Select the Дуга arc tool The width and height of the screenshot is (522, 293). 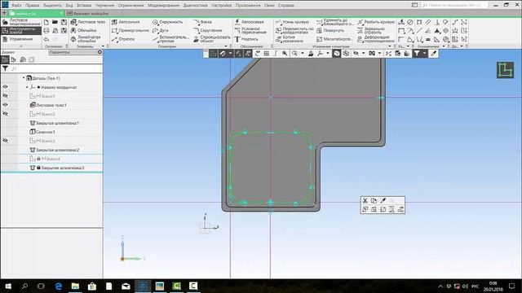point(161,31)
